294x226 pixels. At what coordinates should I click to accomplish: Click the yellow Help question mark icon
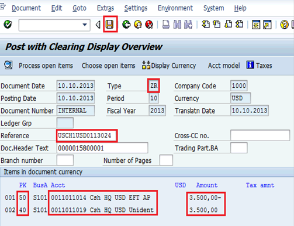[284, 25]
